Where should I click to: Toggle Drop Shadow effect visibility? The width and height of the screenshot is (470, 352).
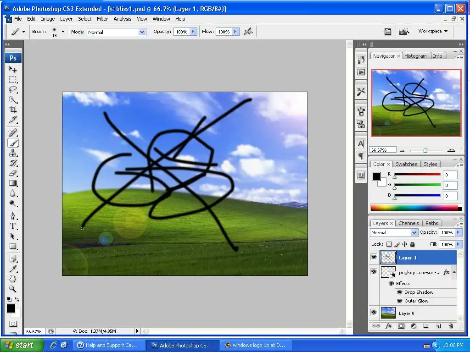click(400, 292)
